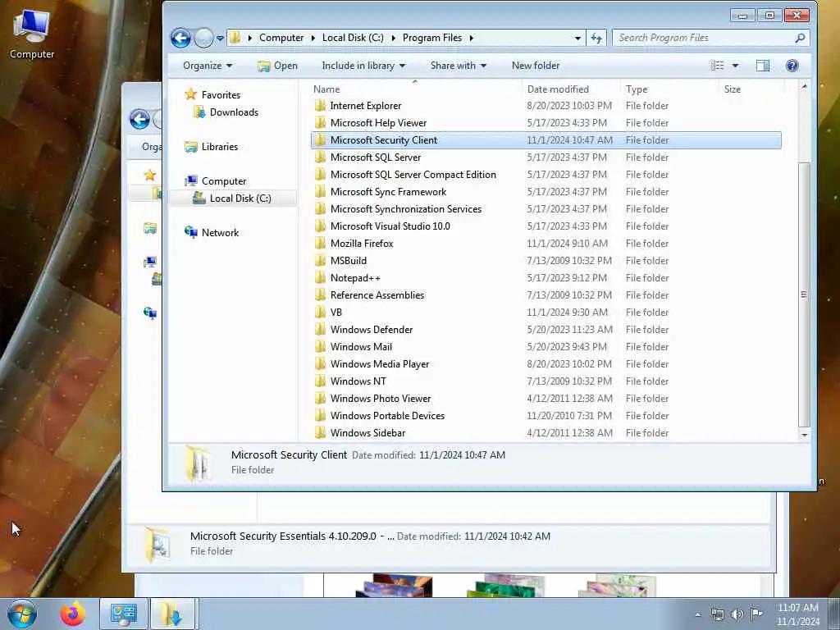Click the search magnifier icon
This screenshot has width=840, height=630.
[800, 38]
